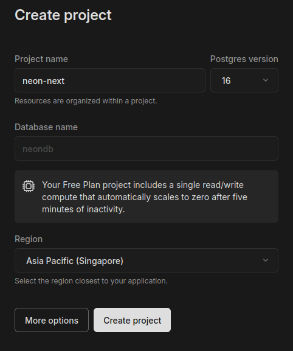Select the '16' value in version box

(226, 81)
